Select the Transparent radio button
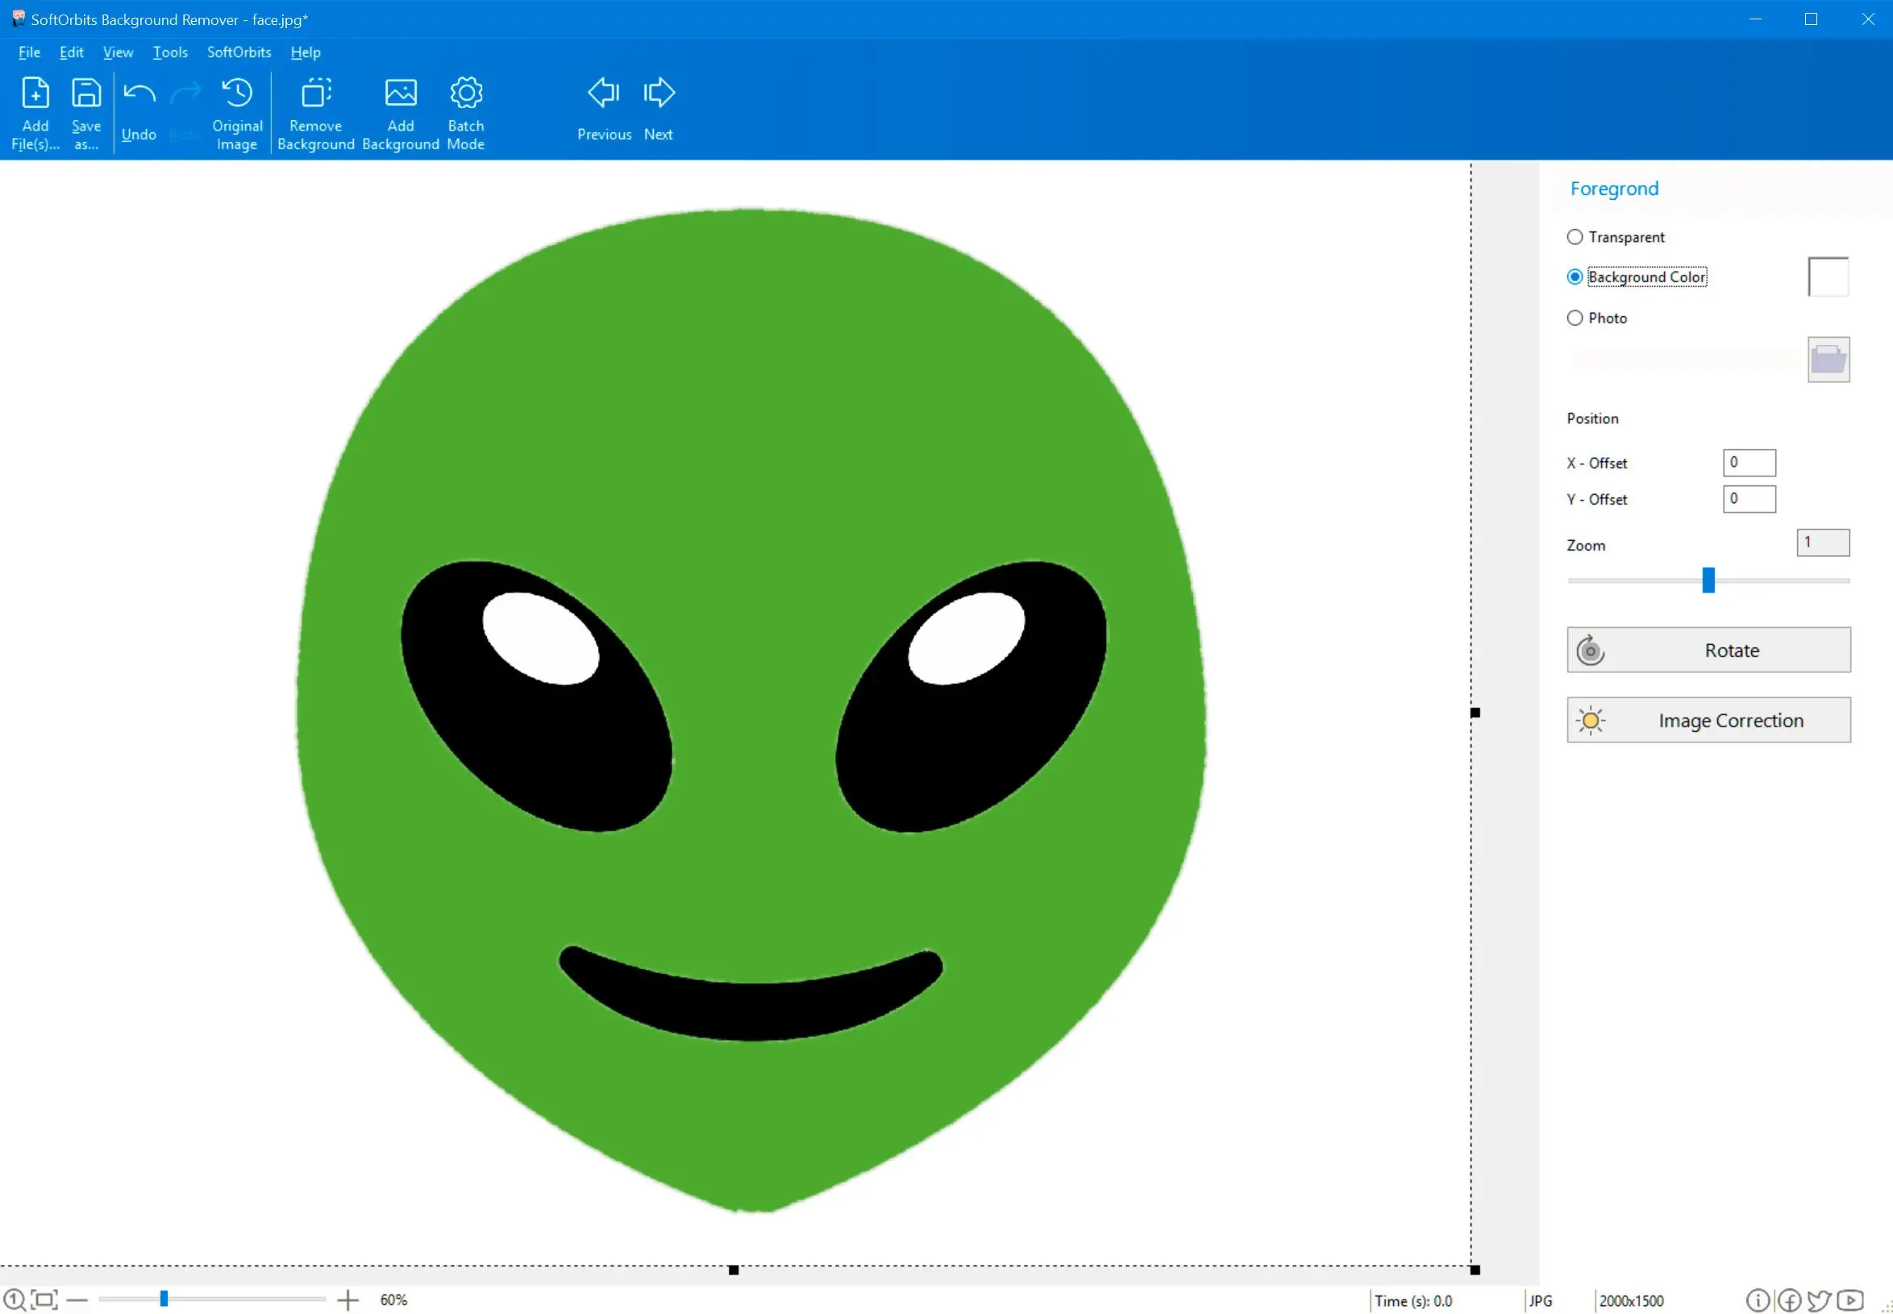Viewport: 1893px width, 1314px height. click(1574, 235)
